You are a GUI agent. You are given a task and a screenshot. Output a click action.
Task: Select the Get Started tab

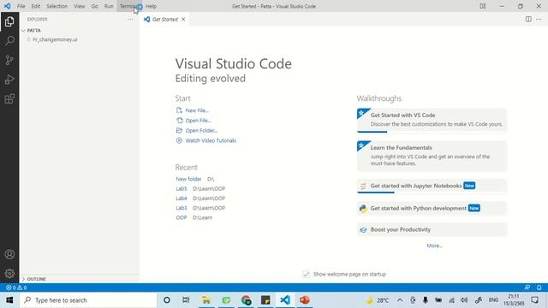coord(165,19)
